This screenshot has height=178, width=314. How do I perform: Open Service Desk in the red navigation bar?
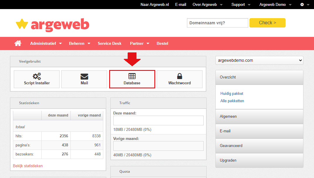[x=109, y=43]
